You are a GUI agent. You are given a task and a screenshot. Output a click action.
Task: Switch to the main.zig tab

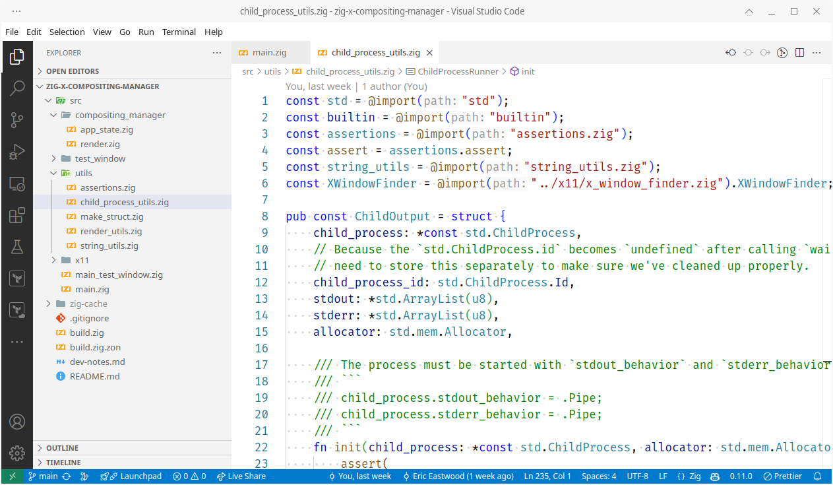coord(269,53)
